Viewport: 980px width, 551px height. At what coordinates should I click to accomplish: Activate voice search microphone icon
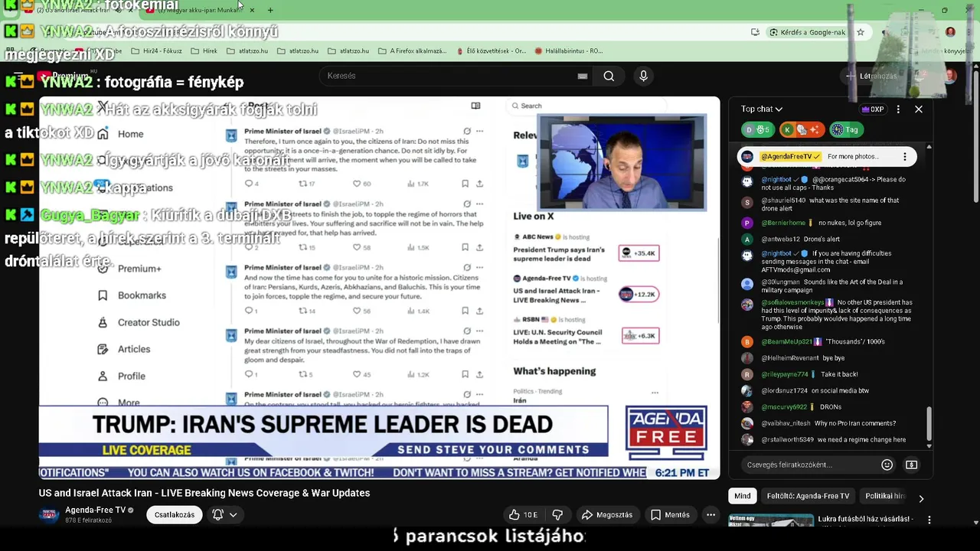pos(643,76)
